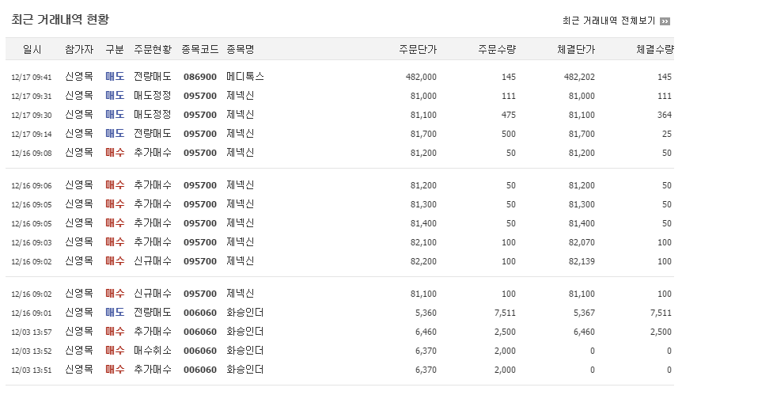This screenshot has width=773, height=395.
Task: Select stock code 086900
Action: [x=199, y=77]
